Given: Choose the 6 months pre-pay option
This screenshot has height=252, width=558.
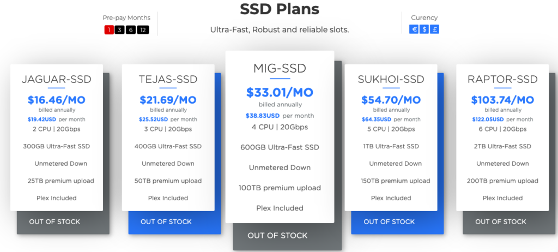Looking at the screenshot, I should tap(130, 30).
